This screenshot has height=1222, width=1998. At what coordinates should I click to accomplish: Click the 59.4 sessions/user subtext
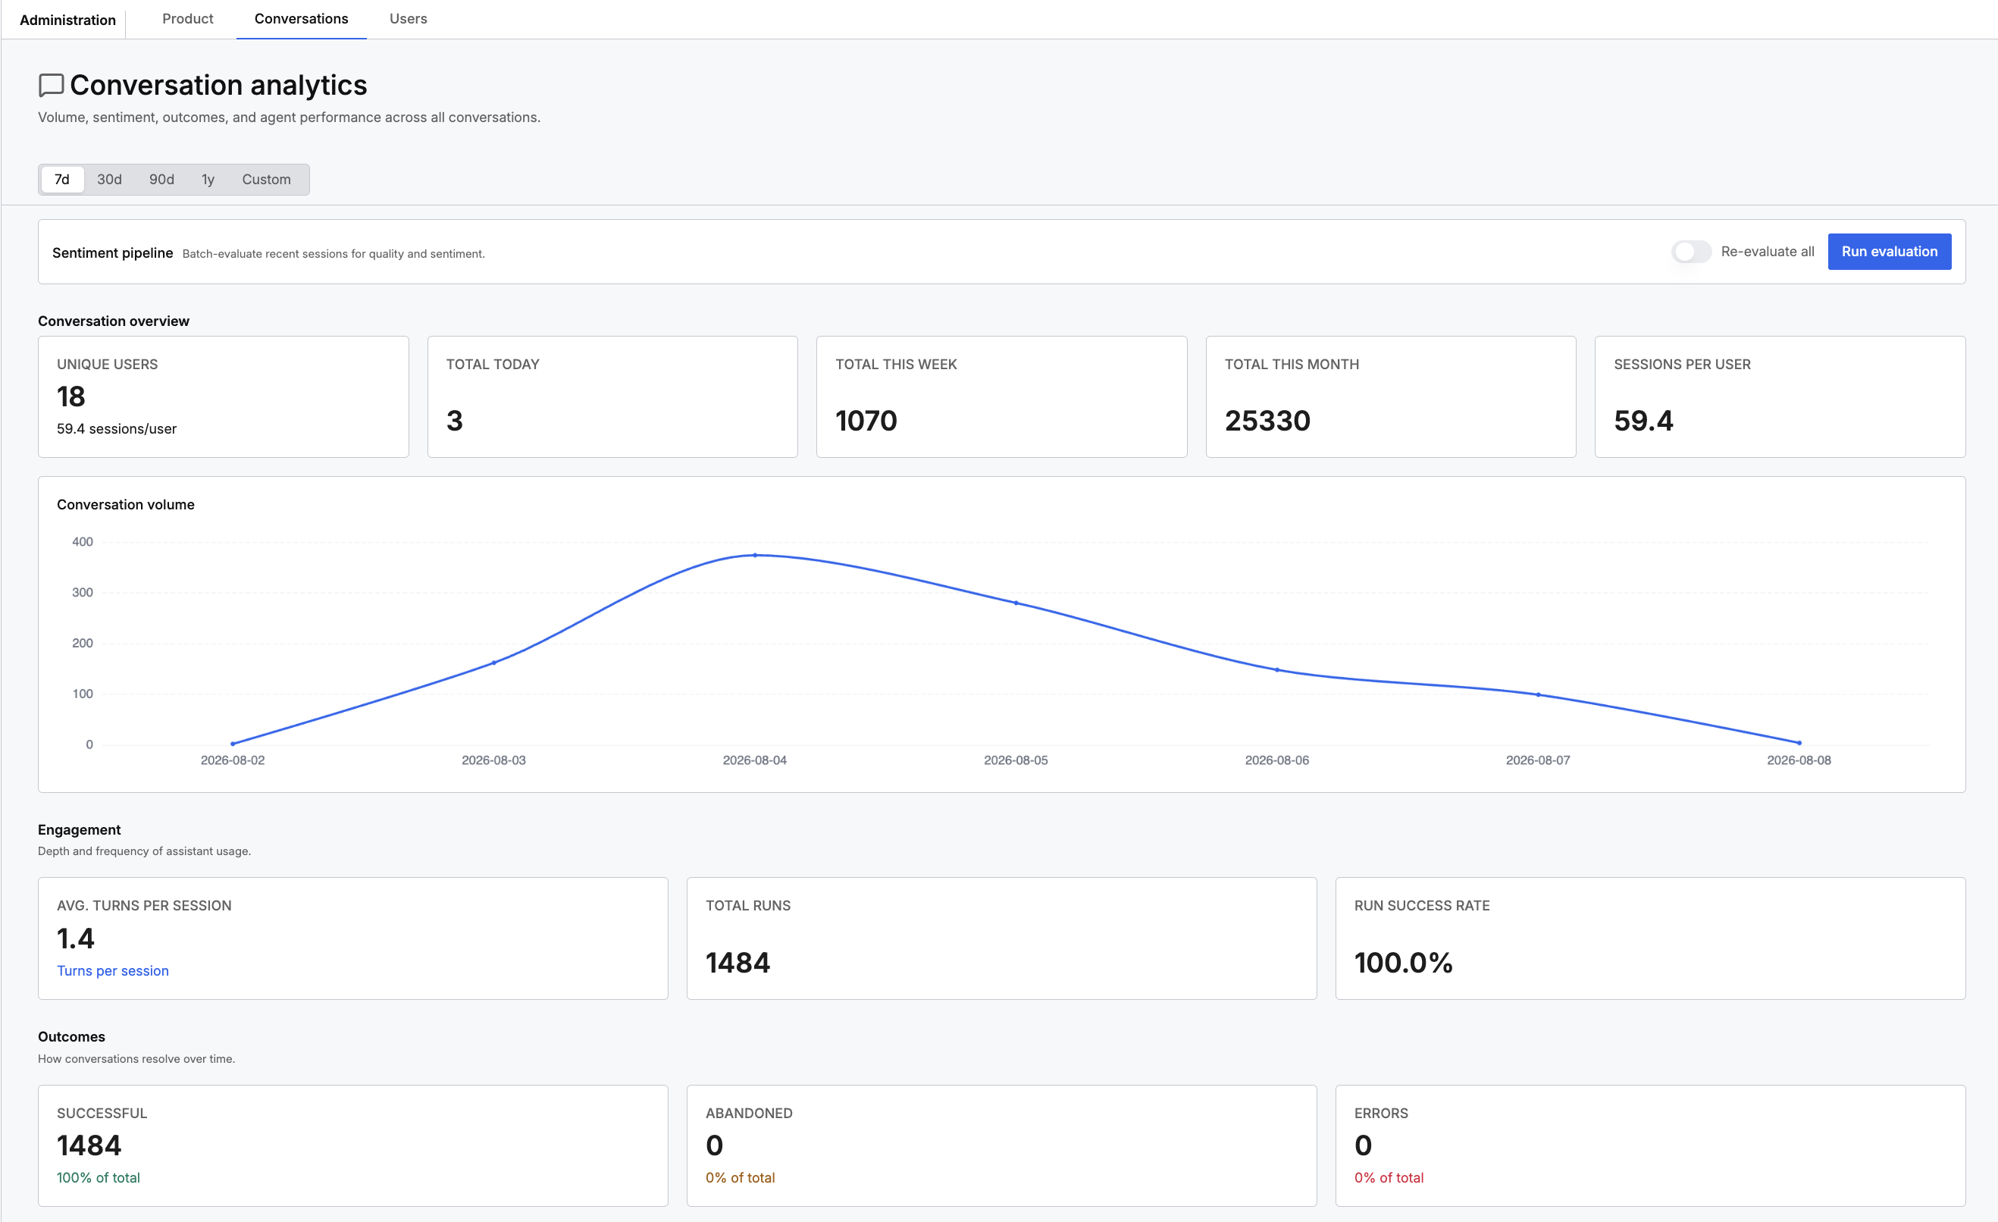116,428
